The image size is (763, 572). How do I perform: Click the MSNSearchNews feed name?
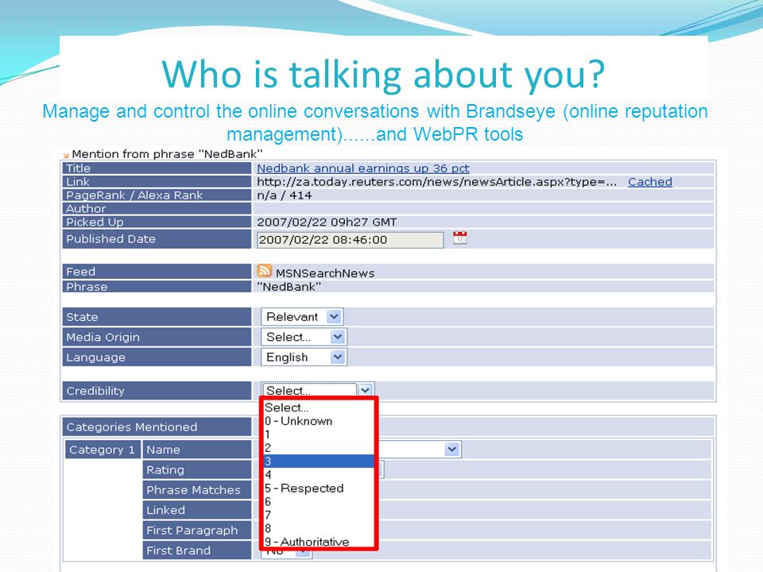click(325, 273)
